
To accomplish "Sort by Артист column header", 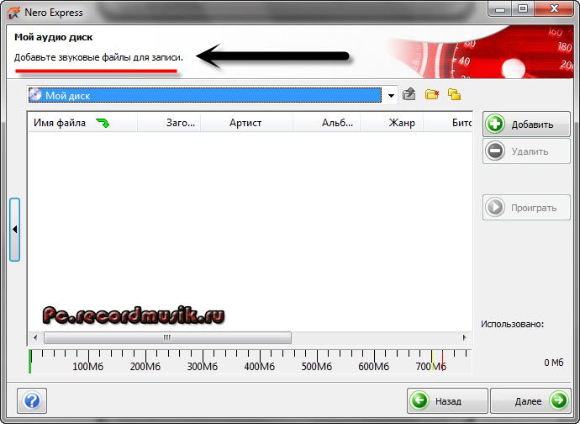I will pyautogui.click(x=247, y=123).
